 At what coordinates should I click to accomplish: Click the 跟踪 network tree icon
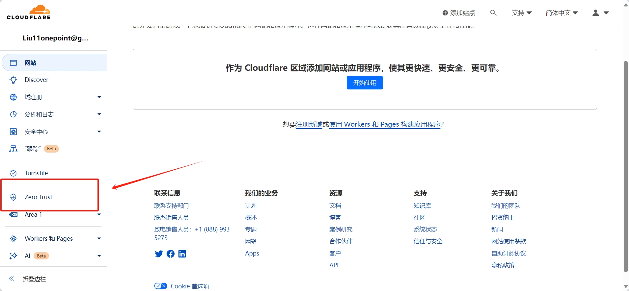pos(13,149)
